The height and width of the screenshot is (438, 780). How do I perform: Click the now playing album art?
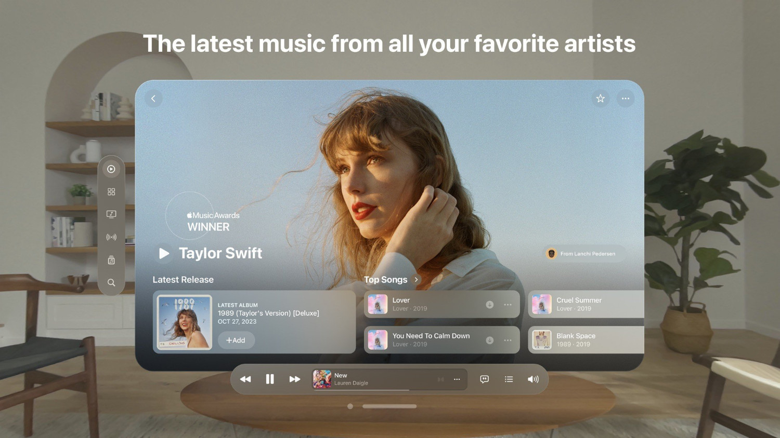tap(322, 379)
